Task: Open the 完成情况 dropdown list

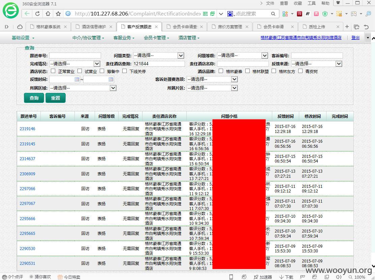Action: point(74,64)
